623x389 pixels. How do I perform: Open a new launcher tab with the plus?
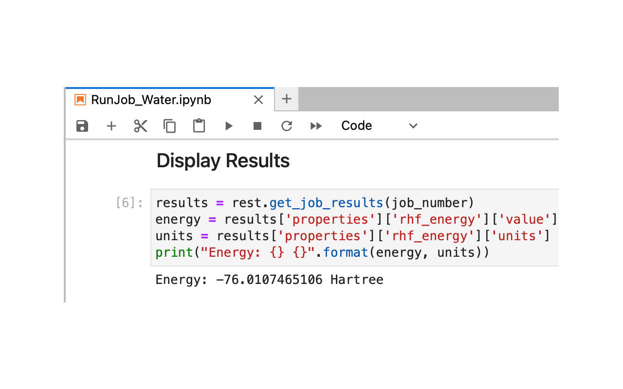(x=286, y=99)
